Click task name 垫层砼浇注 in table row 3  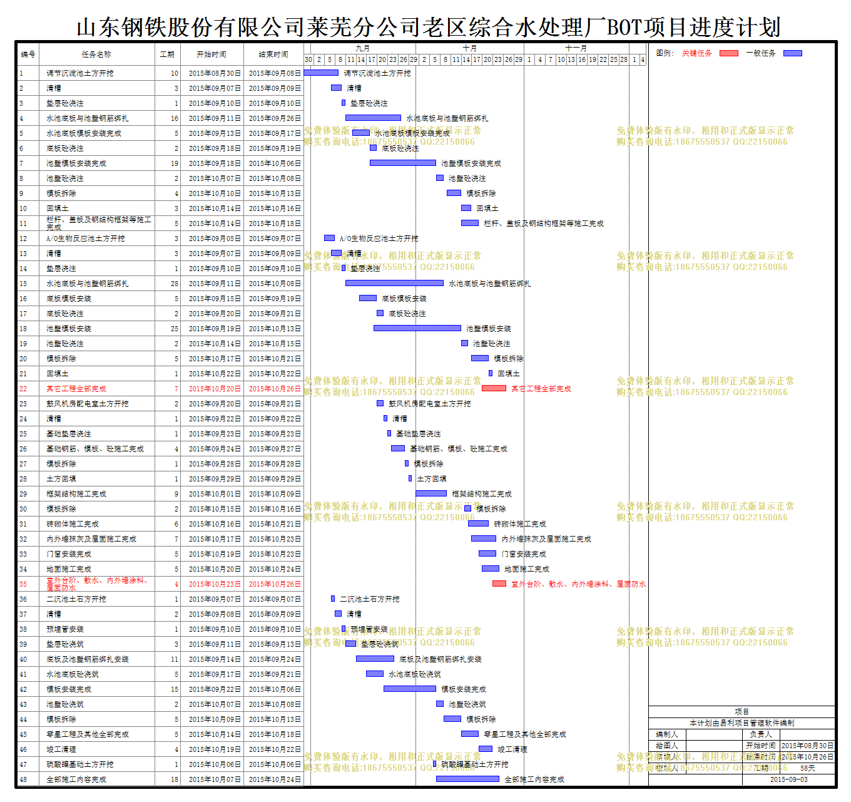(x=65, y=103)
